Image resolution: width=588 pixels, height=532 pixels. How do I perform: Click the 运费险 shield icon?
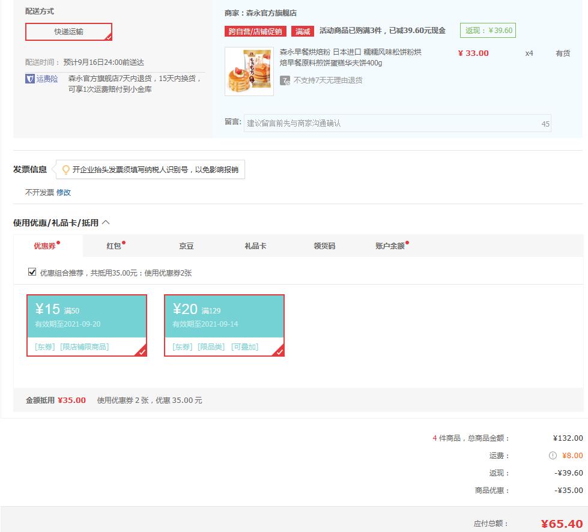click(29, 79)
